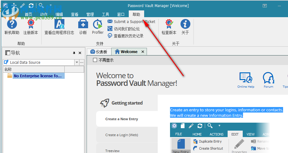Click the pencil edit icon in title bar
Image resolution: width=288 pixels, height=153 pixels.
pos(23,6)
